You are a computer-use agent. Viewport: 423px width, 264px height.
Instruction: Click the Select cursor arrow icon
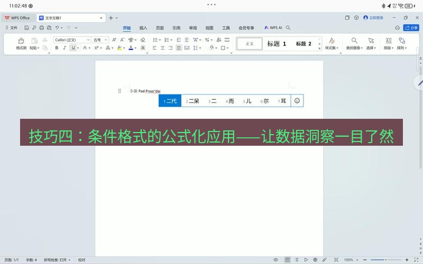[371, 41]
